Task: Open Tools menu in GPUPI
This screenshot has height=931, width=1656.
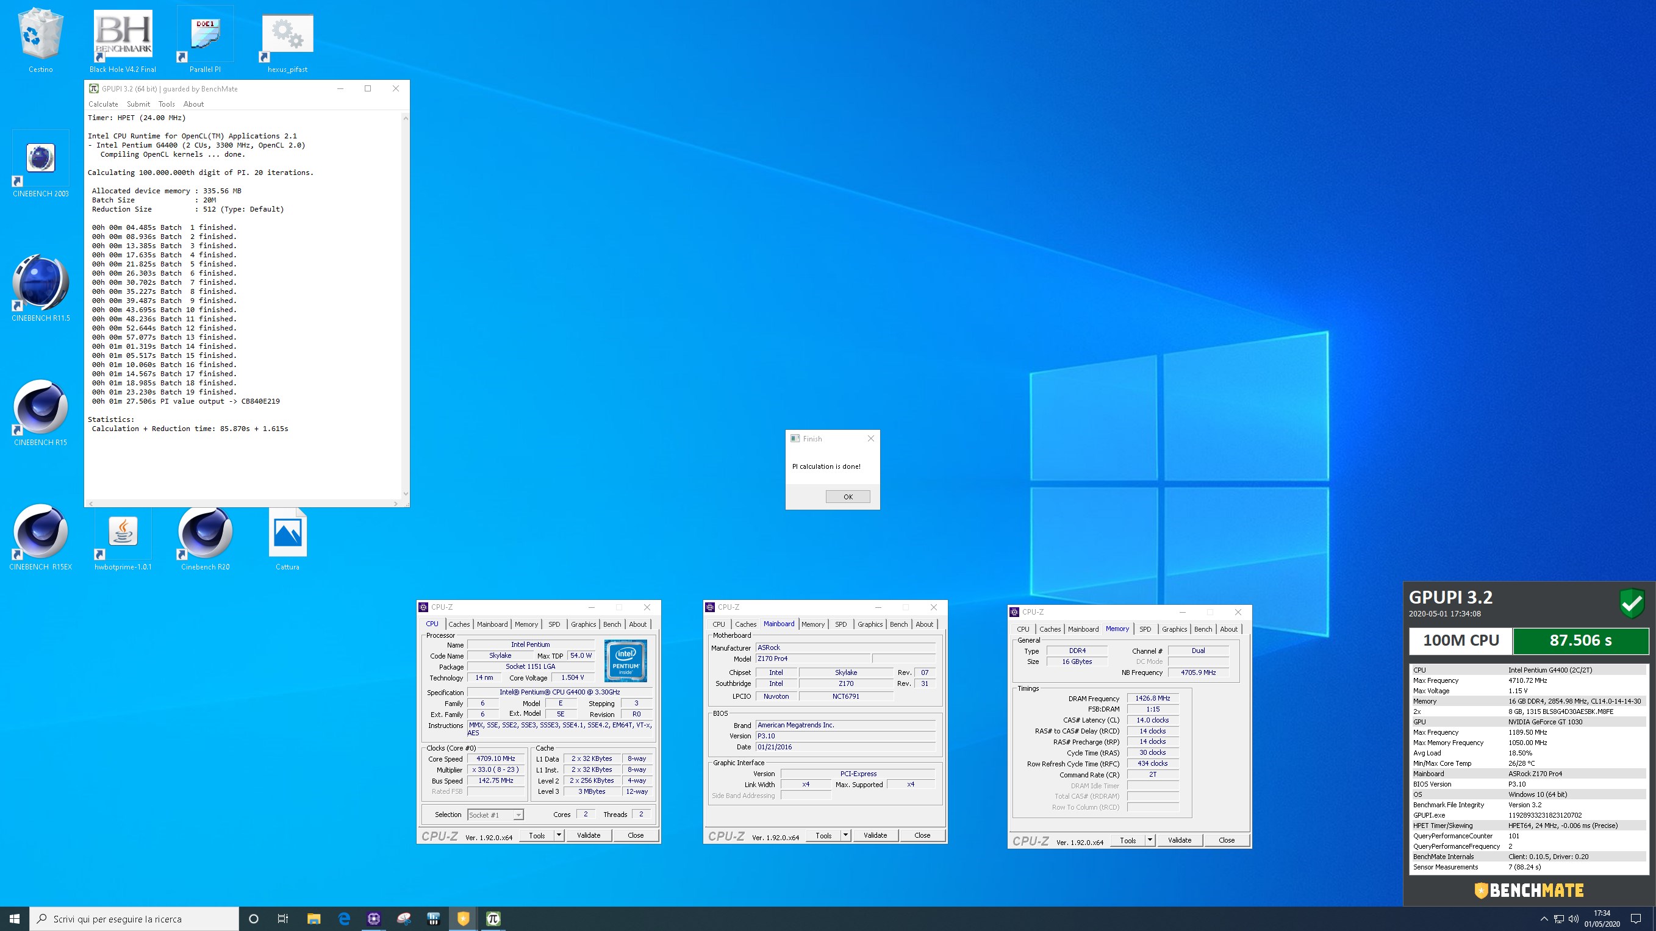Action: coord(167,104)
